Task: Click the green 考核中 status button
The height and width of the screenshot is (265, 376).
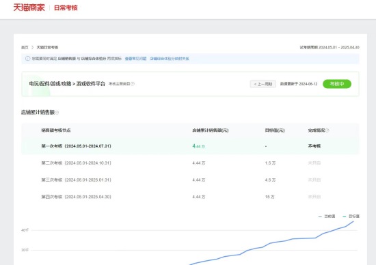Action: click(x=337, y=84)
